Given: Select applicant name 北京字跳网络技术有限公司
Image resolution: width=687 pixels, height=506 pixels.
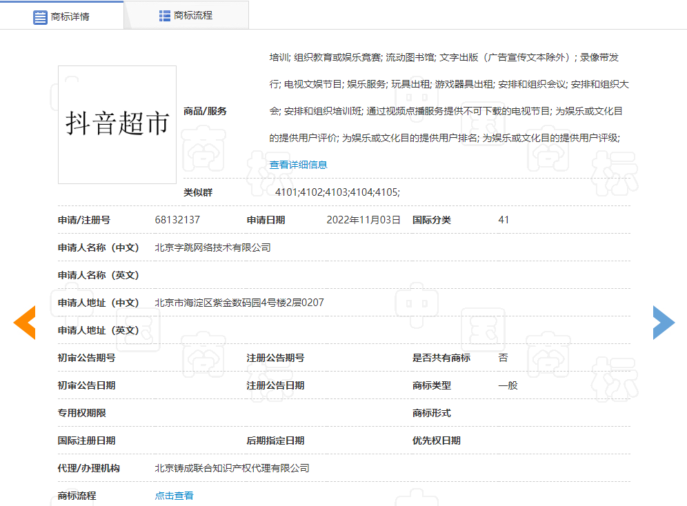Looking at the screenshot, I should [213, 247].
